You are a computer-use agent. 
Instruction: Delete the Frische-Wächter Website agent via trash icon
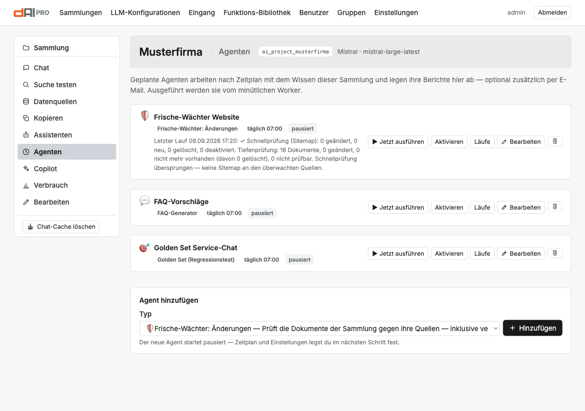click(555, 141)
